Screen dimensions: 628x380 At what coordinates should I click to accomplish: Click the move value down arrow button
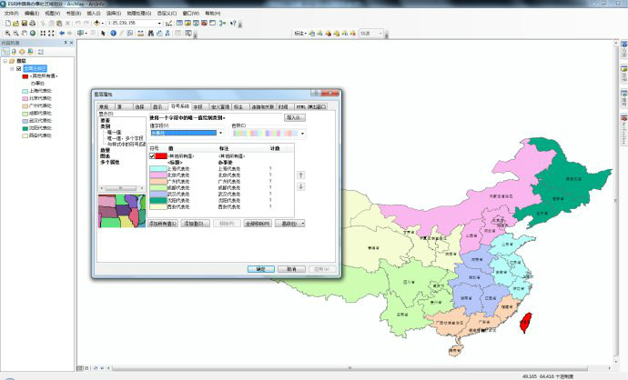click(x=301, y=186)
